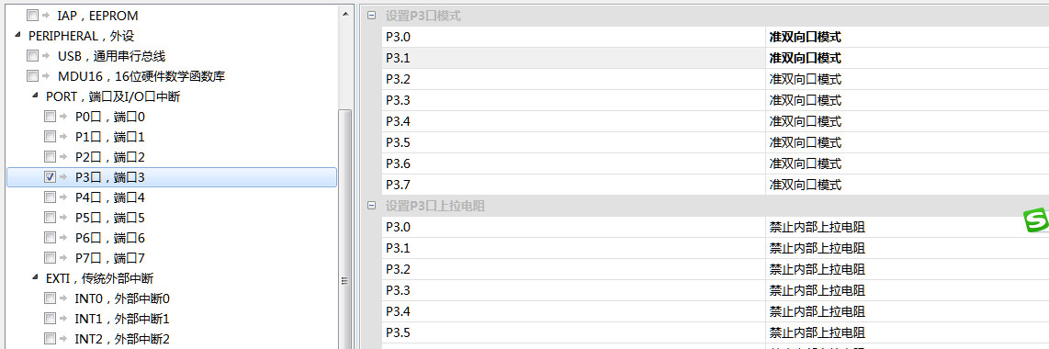Screen dimensions: 1049x349
Task: Enable the P1口 端口1 checkbox
Action: 51,137
